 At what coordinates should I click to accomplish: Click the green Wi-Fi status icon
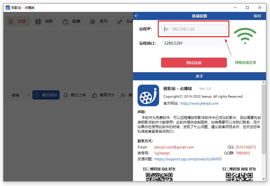click(x=245, y=36)
